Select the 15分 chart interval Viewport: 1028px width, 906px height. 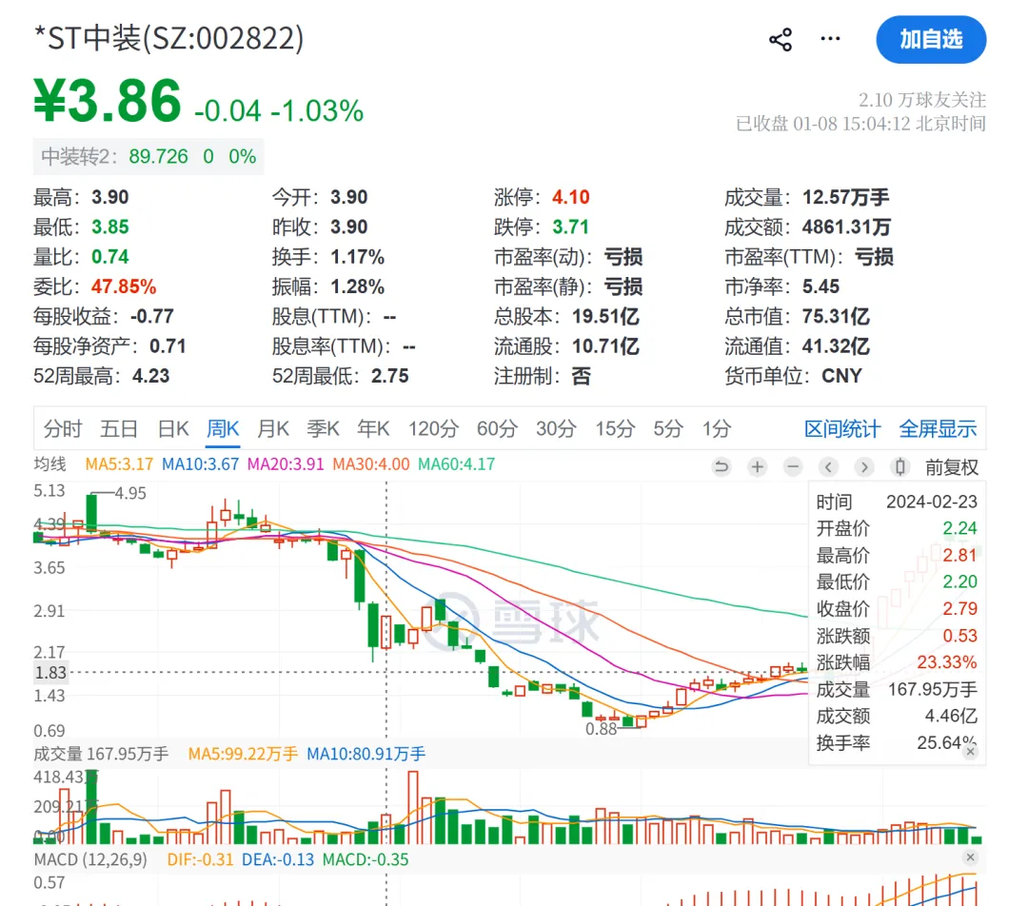pos(615,429)
